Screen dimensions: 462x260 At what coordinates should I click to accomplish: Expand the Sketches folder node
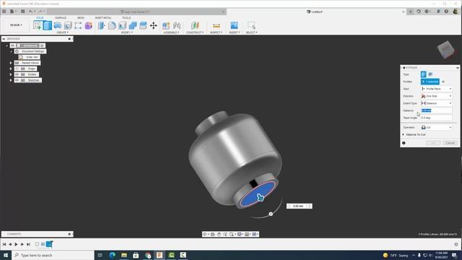pyautogui.click(x=11, y=80)
